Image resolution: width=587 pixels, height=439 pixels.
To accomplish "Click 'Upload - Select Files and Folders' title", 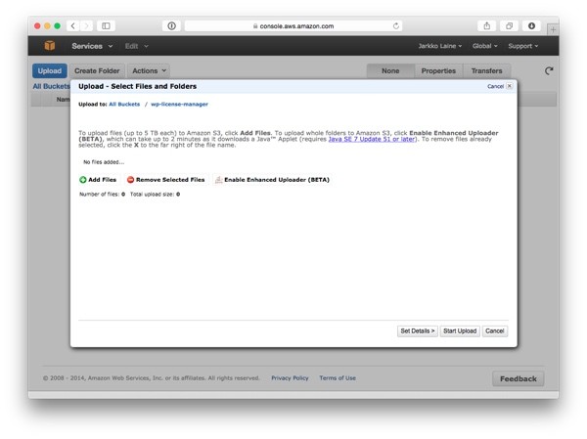I will pyautogui.click(x=137, y=86).
